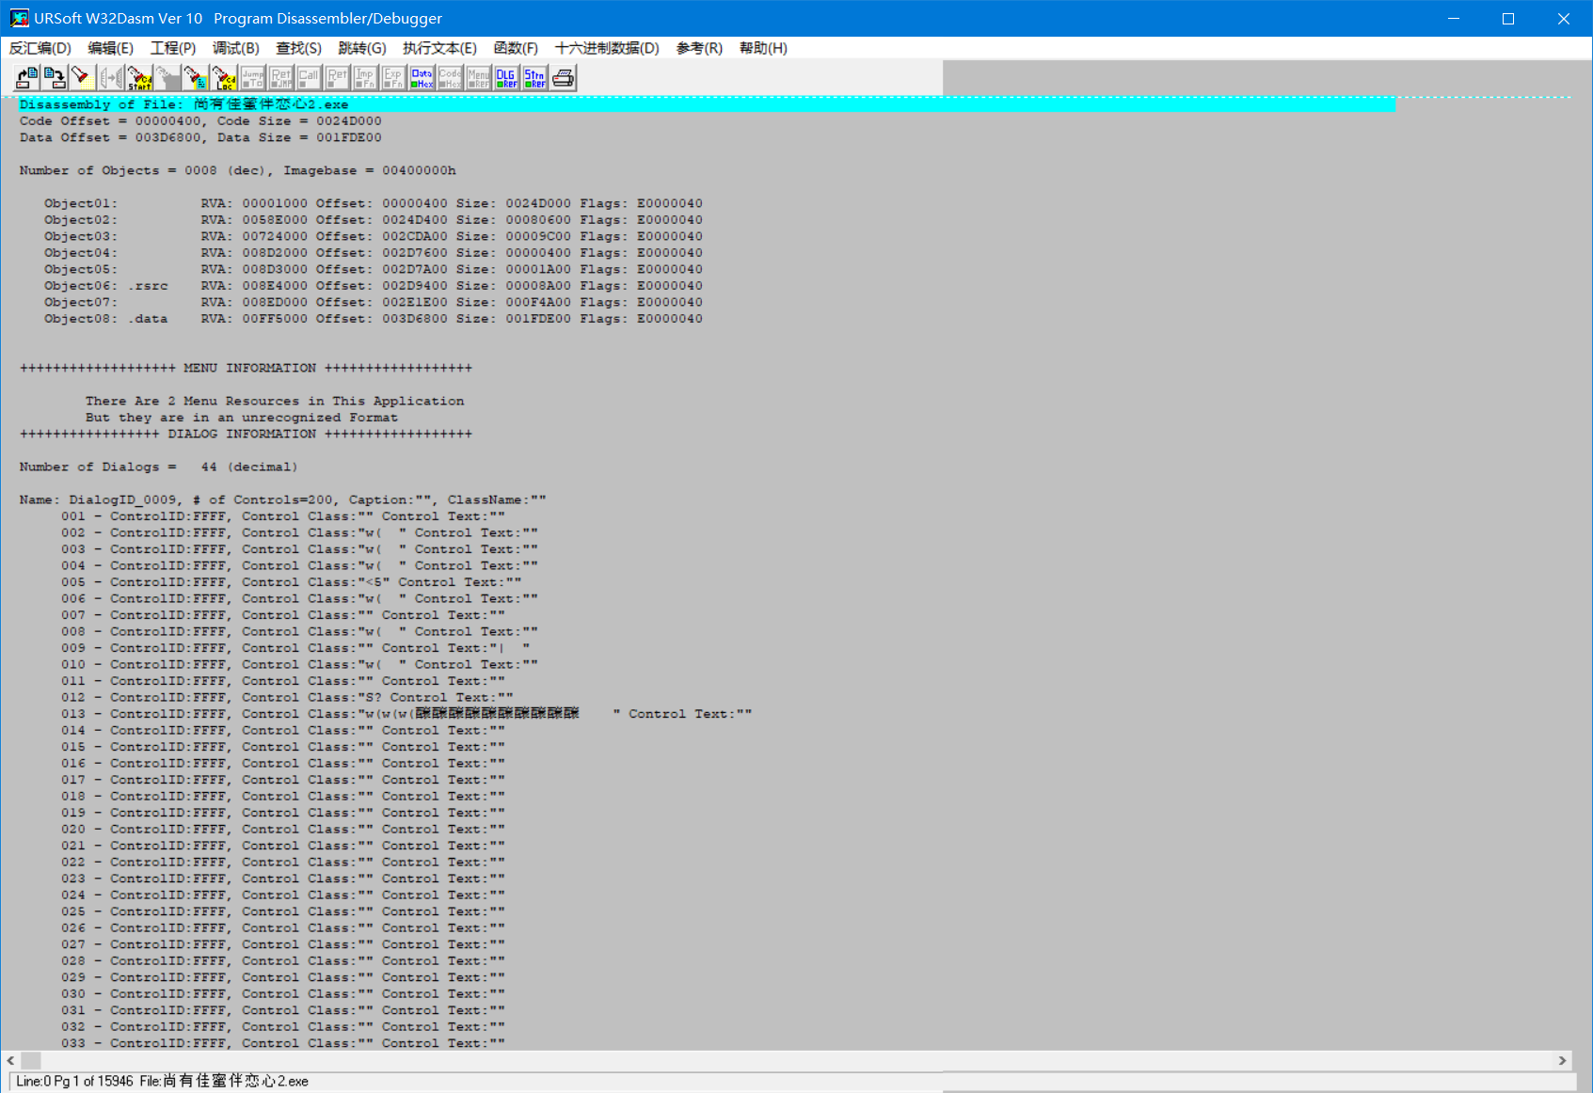Click the 'Code Offset = 00000400' line
This screenshot has height=1093, width=1593.
[x=200, y=121]
